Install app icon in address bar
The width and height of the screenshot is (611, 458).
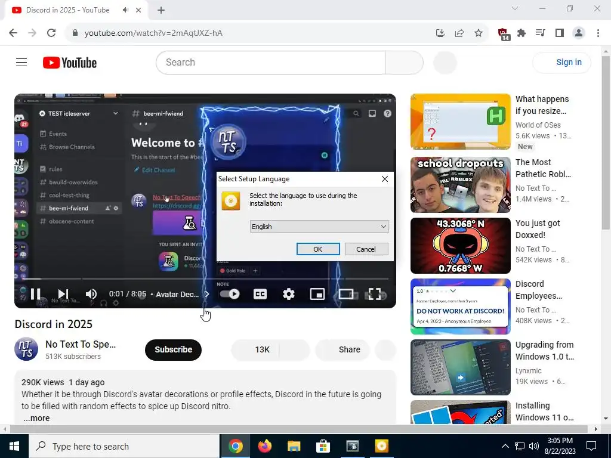click(x=440, y=33)
